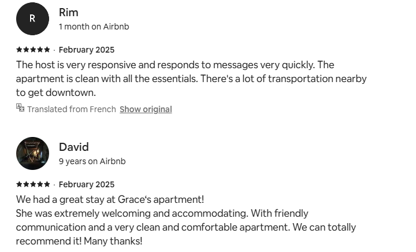Click the "February 2025" date on David's review
Screen dimensions: 416x252
pos(87,184)
